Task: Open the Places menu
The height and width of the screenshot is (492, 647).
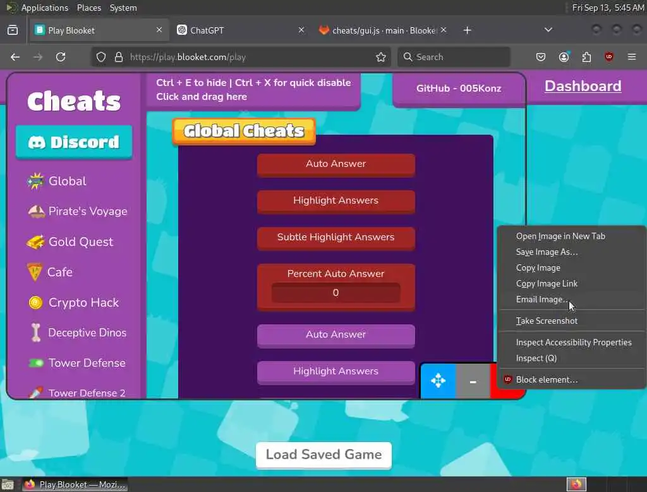Action: point(88,8)
